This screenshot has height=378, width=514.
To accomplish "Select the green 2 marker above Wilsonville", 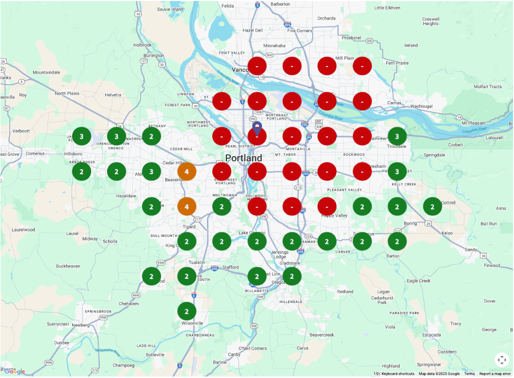I will [x=186, y=311].
